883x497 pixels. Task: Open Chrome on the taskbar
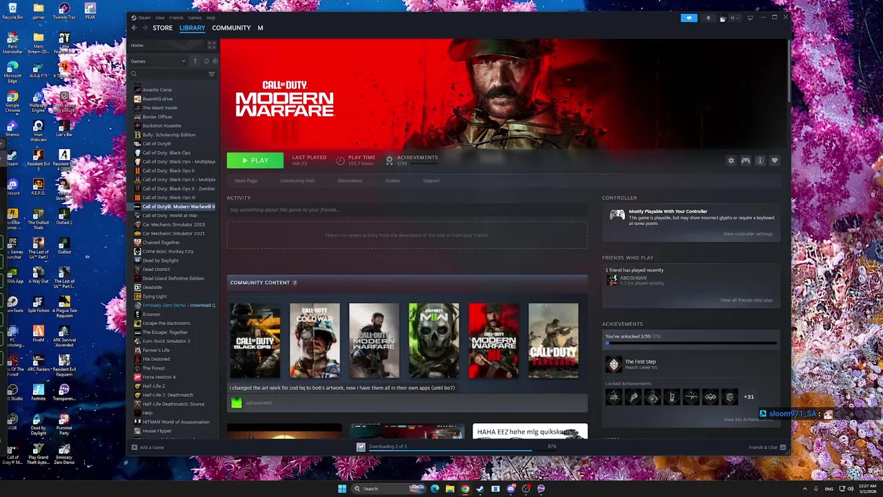[x=465, y=489]
